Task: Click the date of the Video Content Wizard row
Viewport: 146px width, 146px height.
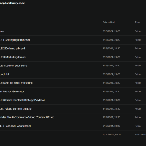Action: 111,118
